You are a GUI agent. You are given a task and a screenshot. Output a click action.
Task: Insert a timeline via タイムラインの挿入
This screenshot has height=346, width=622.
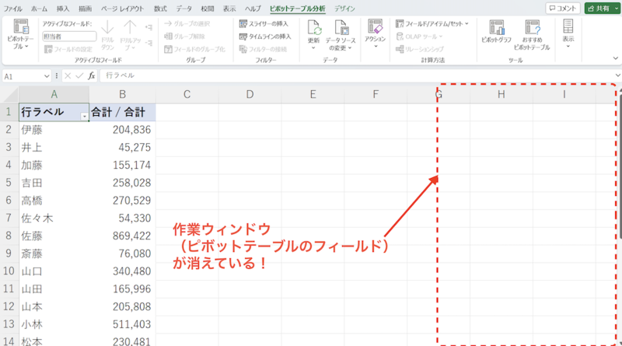[x=265, y=37]
